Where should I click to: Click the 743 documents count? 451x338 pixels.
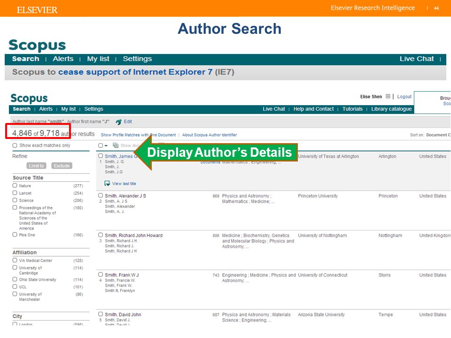216,276
